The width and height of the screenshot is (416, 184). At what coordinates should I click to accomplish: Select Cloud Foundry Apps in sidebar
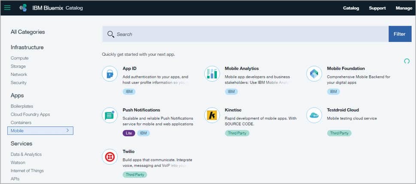[x=30, y=114]
